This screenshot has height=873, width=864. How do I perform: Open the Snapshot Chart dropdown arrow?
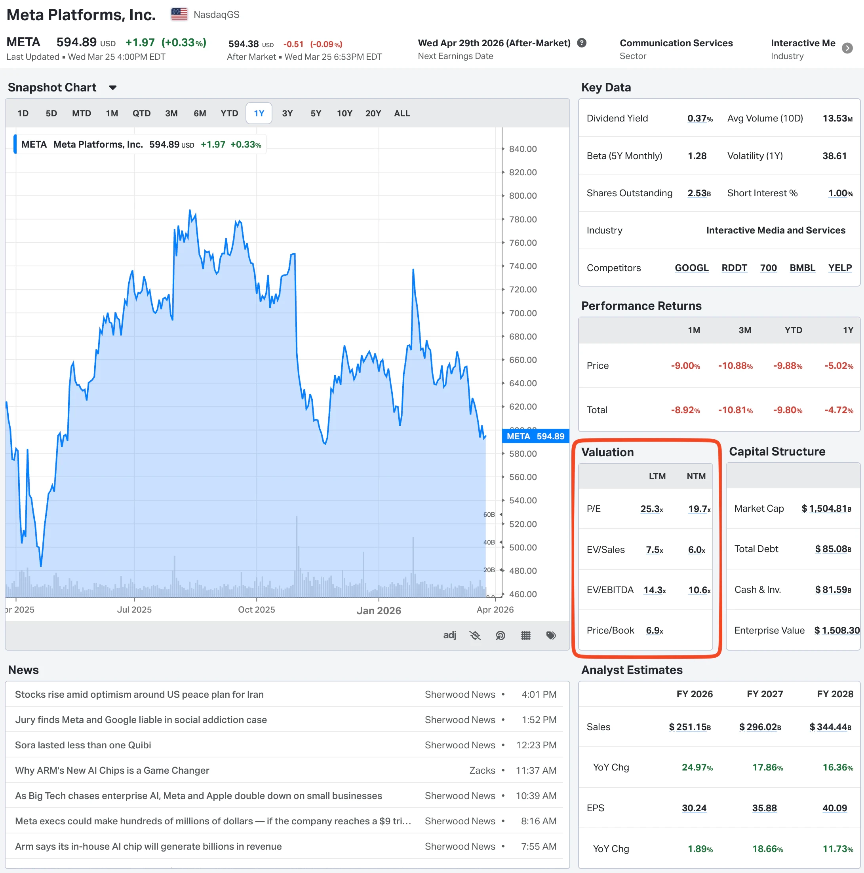(x=112, y=88)
